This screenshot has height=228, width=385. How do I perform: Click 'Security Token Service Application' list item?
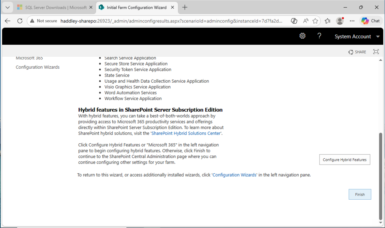coord(138,69)
